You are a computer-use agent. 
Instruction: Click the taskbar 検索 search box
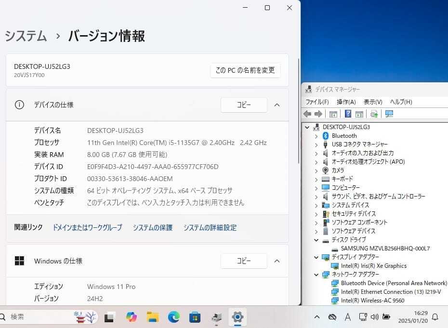point(39,317)
